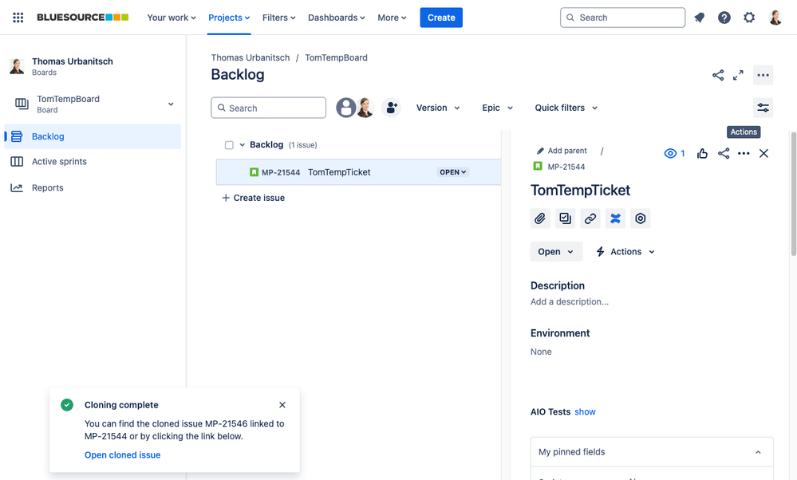This screenshot has height=480, width=797.
Task: Open the Version filter dropdown
Action: (x=438, y=108)
